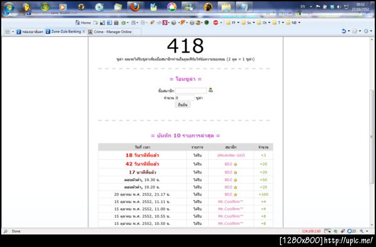Open the dropdown beside the status bar zoom icon
Image resolution: width=376 pixels, height=247 pixels.
[367, 231]
